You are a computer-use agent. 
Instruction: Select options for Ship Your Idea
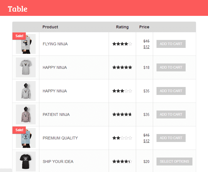[174, 162]
